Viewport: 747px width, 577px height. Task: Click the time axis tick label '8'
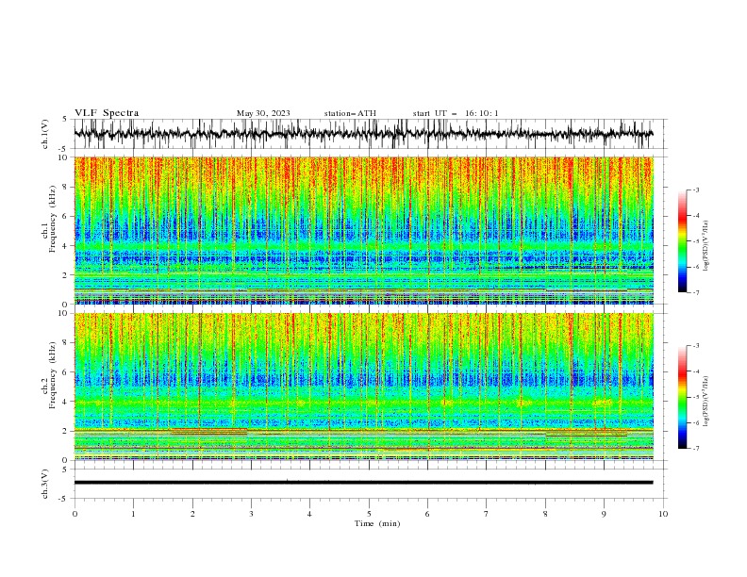(x=545, y=514)
